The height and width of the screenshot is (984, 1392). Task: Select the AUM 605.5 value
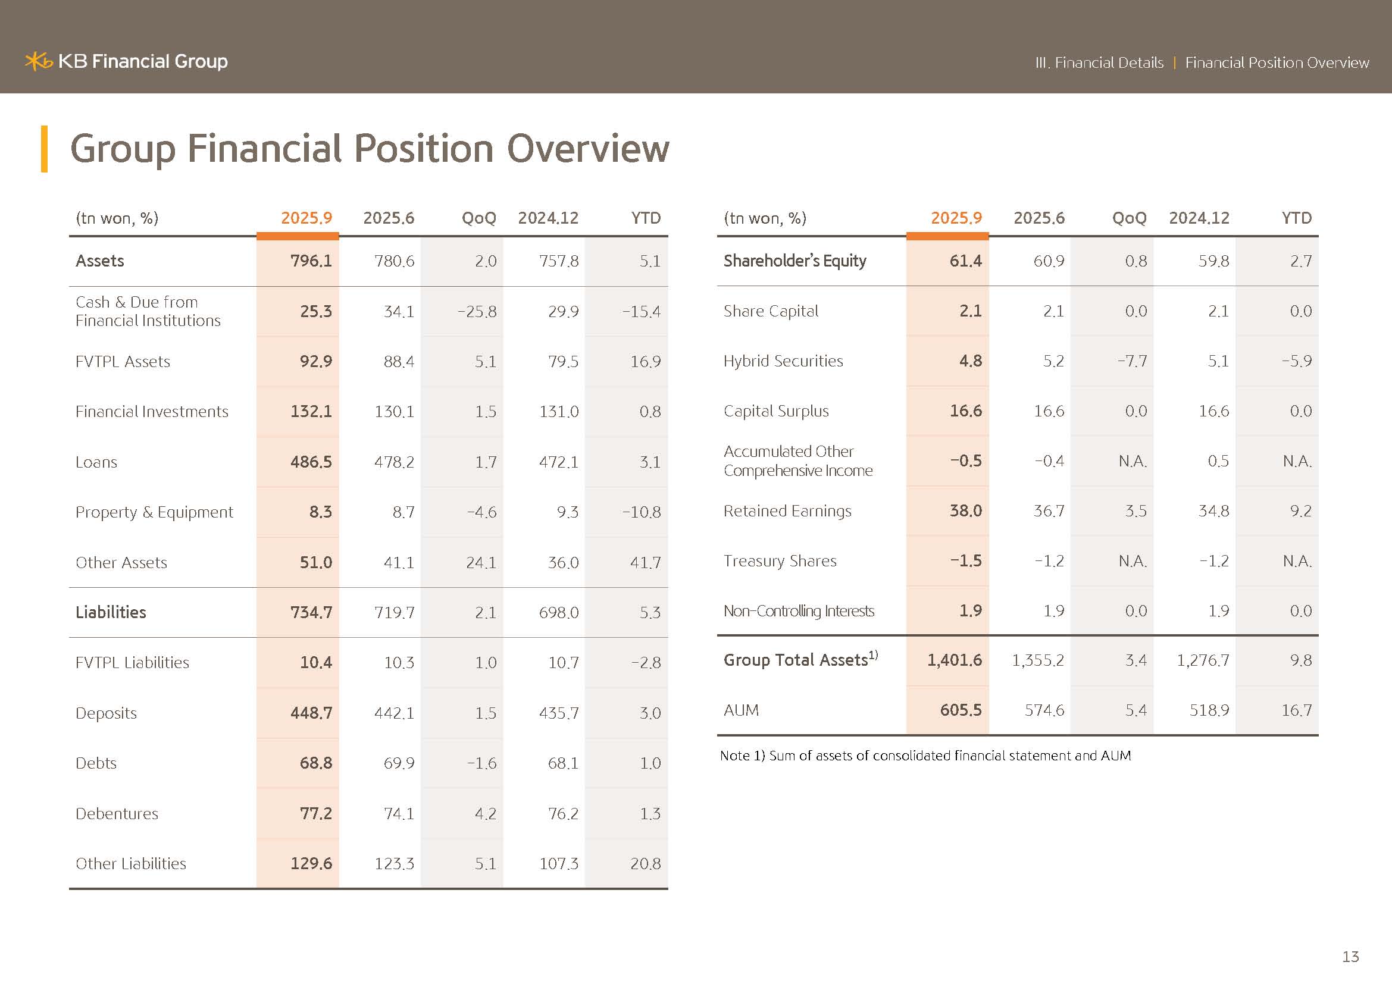coord(961,710)
